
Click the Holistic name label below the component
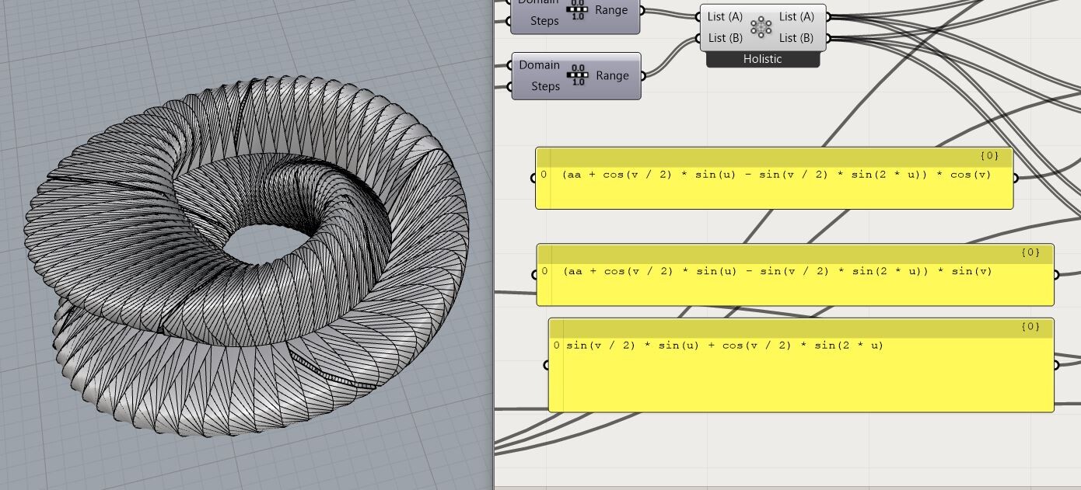click(763, 58)
